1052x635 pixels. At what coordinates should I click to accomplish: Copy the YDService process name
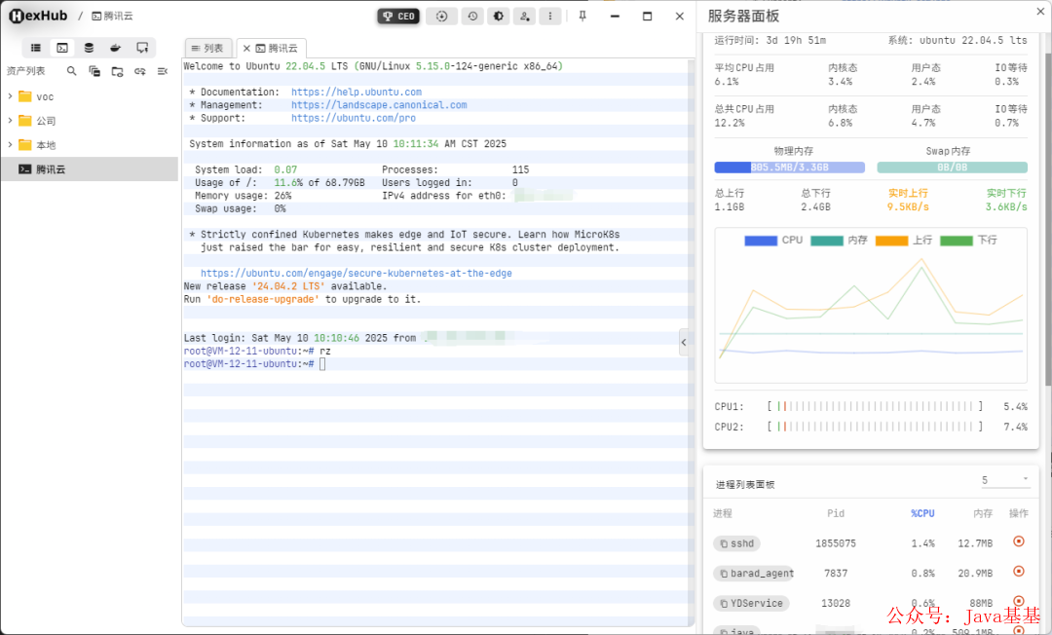[723, 604]
